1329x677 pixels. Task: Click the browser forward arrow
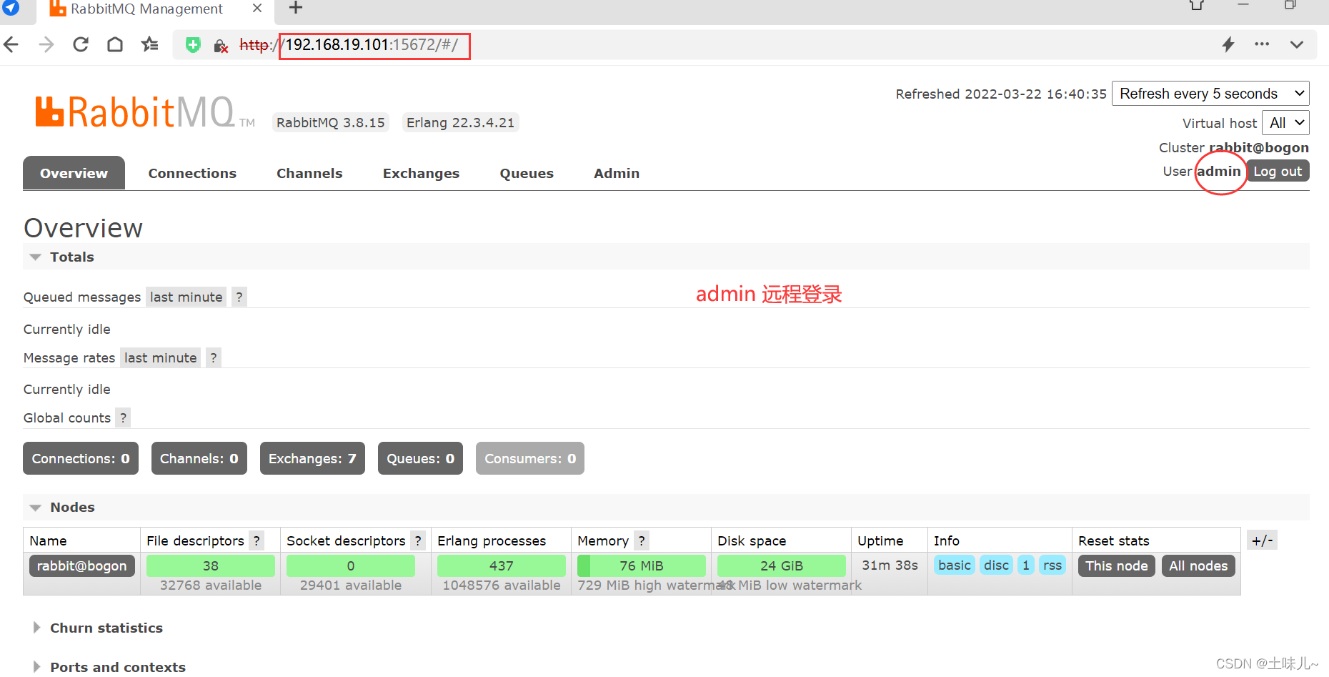pos(46,45)
